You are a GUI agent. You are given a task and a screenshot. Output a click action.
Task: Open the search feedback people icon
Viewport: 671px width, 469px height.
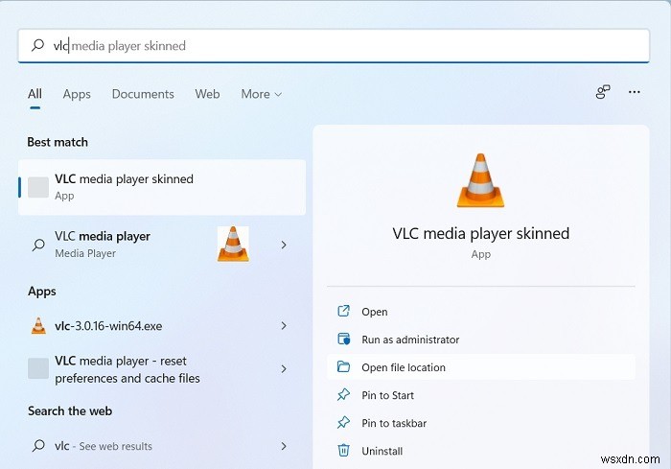point(603,92)
